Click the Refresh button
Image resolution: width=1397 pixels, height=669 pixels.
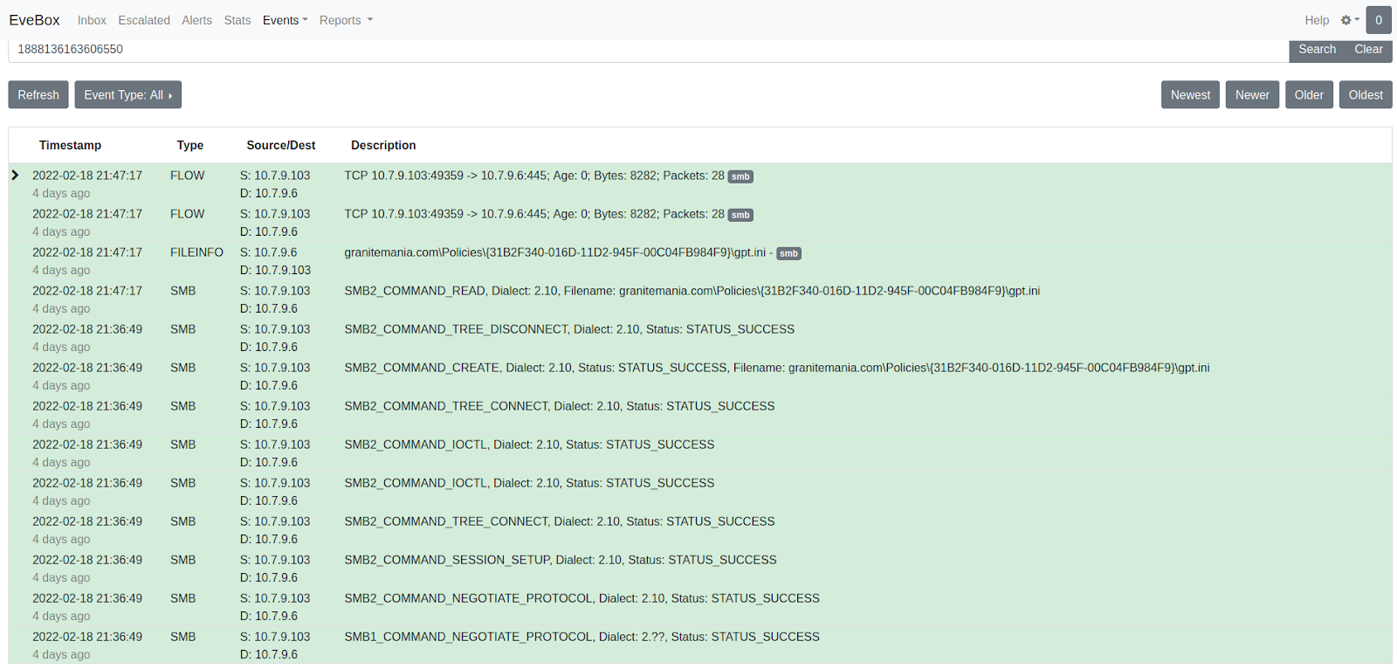(x=38, y=94)
